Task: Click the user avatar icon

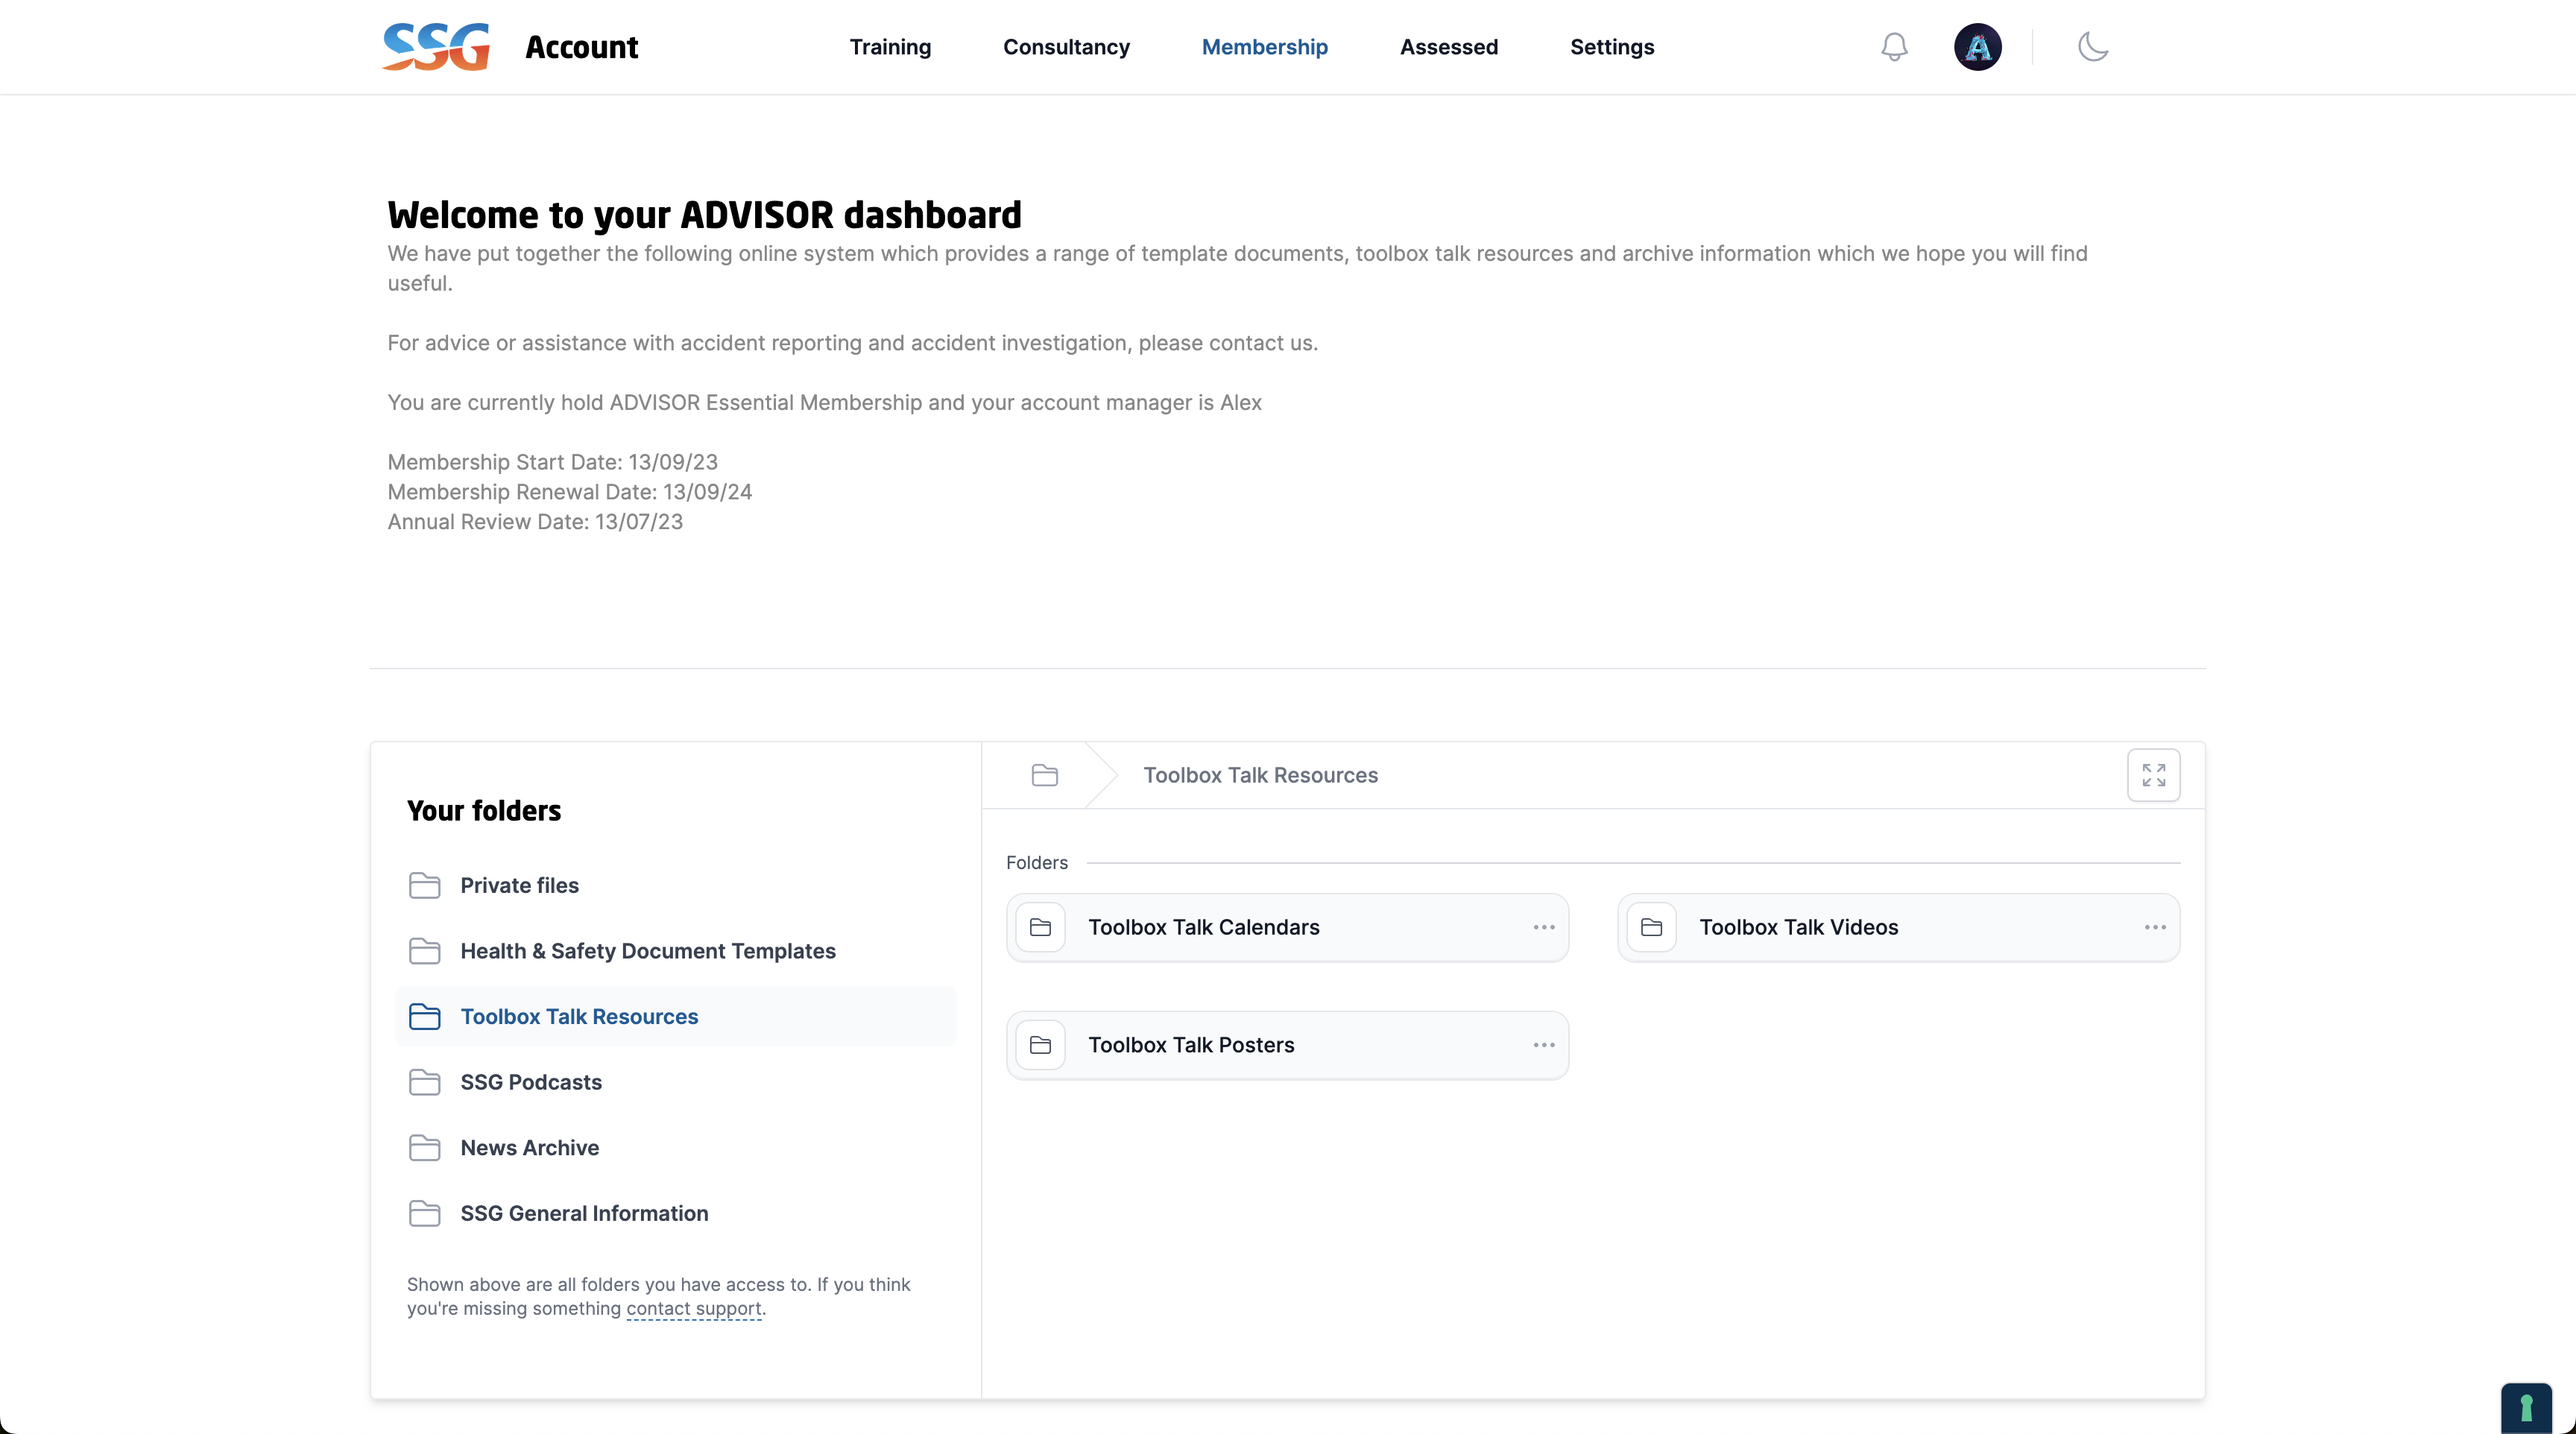Action: [1976, 46]
